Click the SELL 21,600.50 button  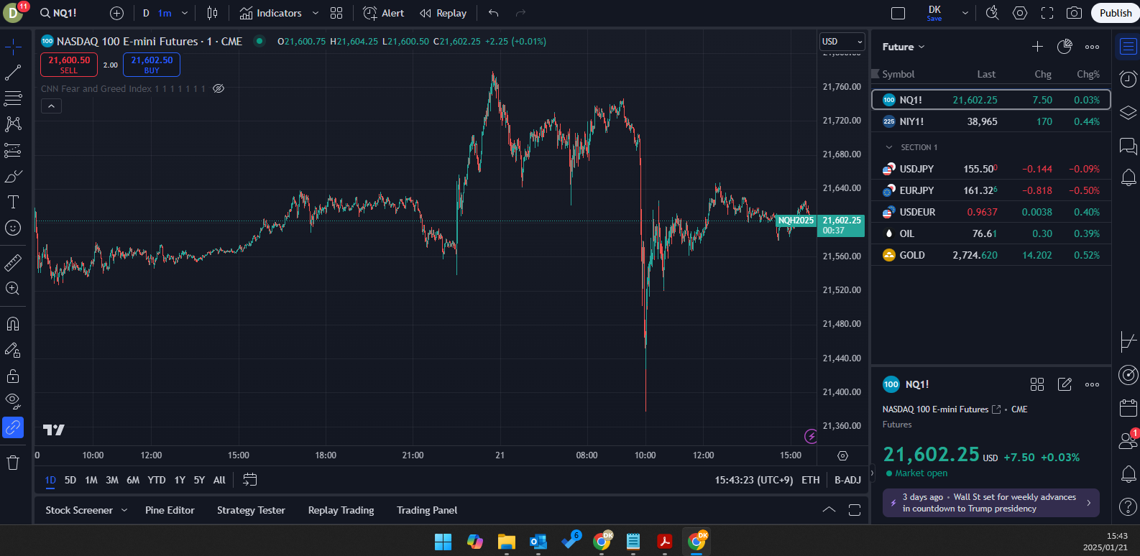click(69, 65)
